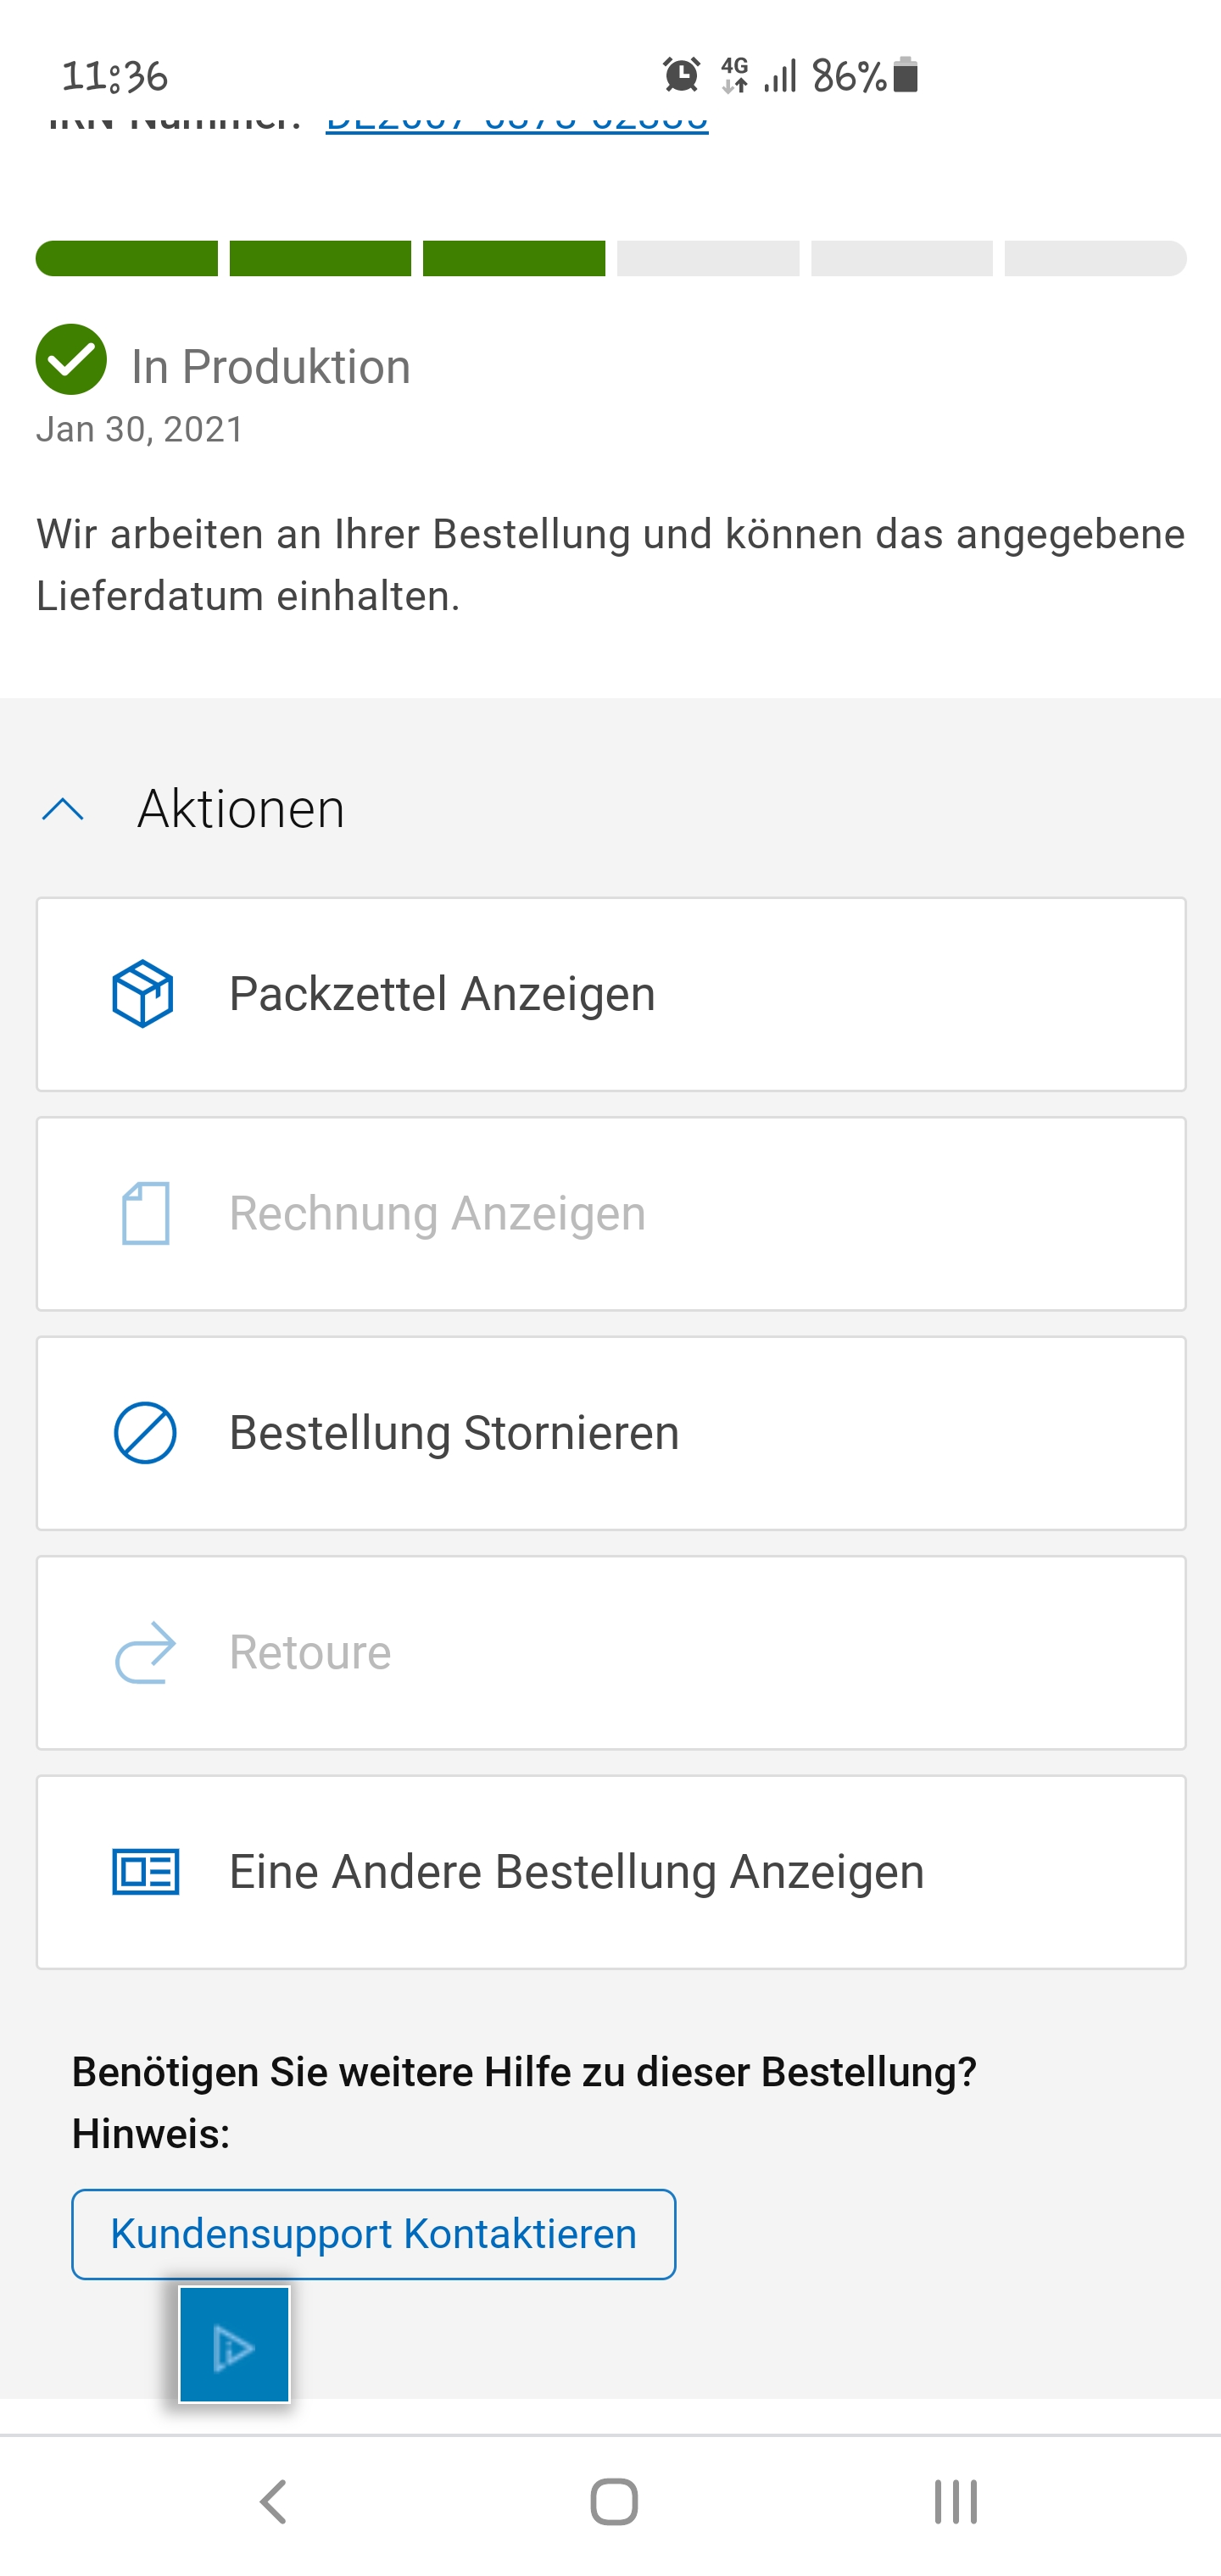The image size is (1221, 2576).
Task: Tap the Aktionen section heading
Action: (241, 809)
